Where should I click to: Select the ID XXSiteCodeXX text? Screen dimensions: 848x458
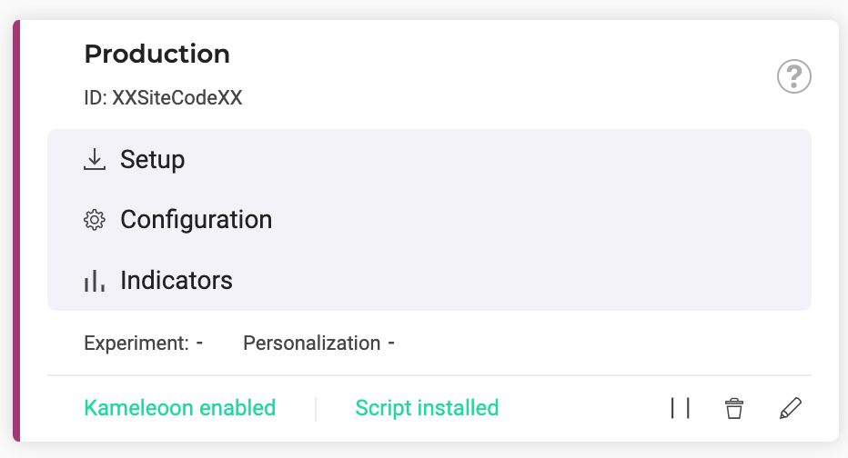[x=163, y=98]
